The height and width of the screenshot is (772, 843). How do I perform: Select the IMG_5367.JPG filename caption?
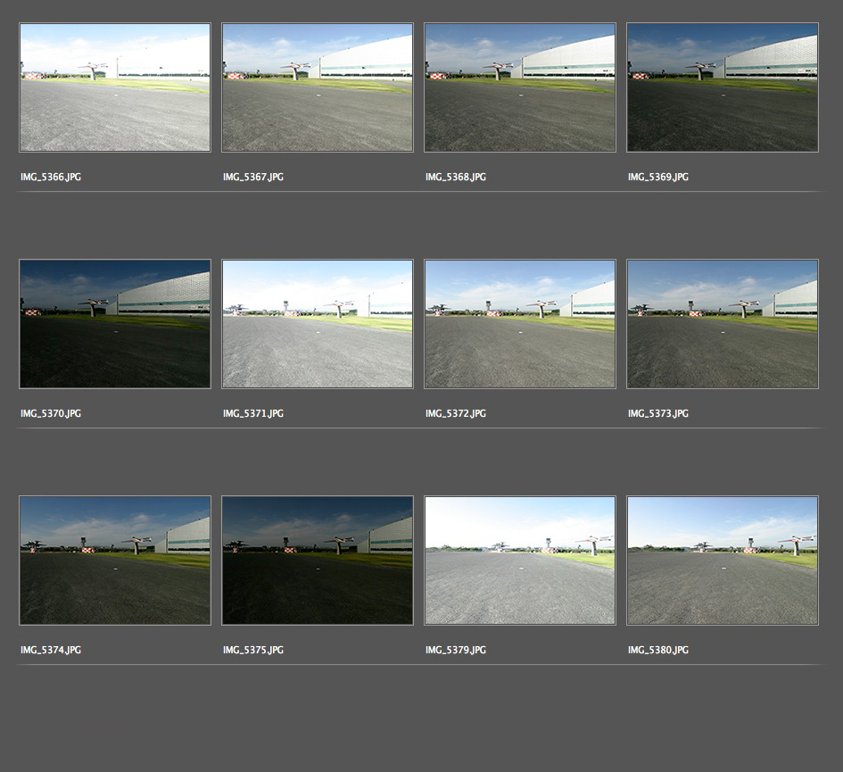pyautogui.click(x=253, y=178)
